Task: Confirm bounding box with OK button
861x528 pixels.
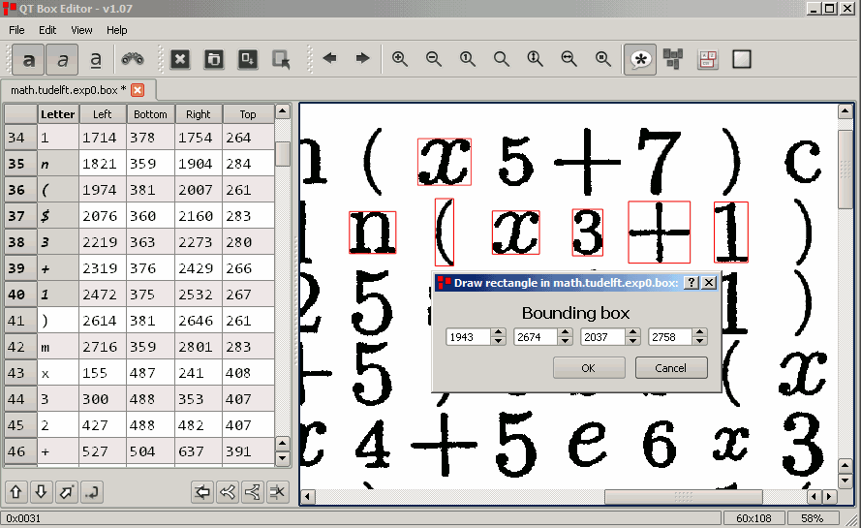Action: point(589,368)
